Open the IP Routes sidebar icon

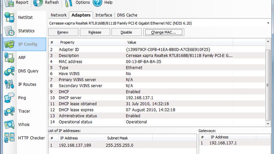(x=9, y=84)
